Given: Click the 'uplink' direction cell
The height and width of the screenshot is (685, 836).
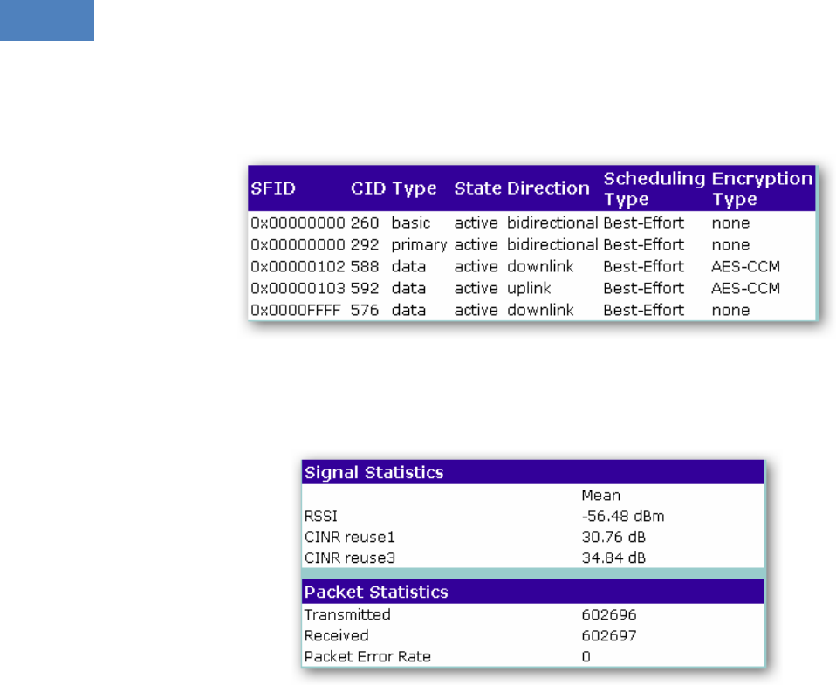Looking at the screenshot, I should point(529,288).
